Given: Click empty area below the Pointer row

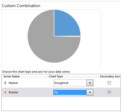Looking at the screenshot, I should coord(61,104).
